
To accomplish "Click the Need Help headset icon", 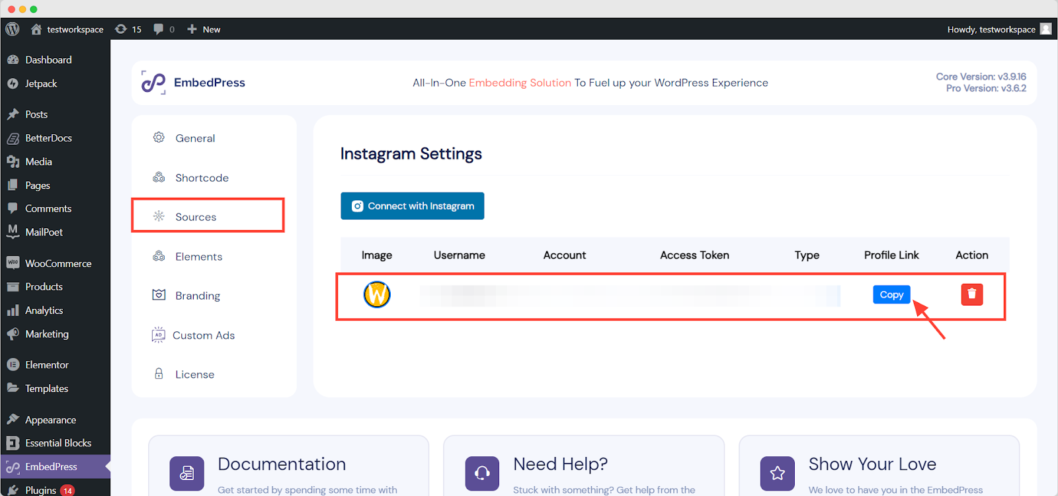I will [482, 474].
